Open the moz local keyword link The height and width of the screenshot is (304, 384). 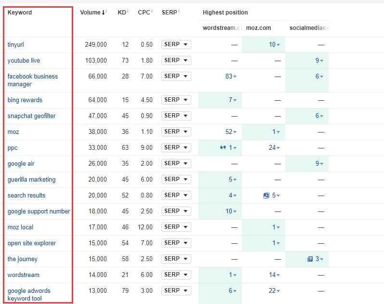[x=20, y=227]
